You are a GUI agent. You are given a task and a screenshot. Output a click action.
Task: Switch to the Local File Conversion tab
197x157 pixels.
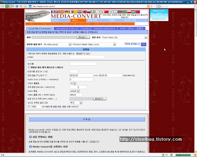tap(40, 29)
